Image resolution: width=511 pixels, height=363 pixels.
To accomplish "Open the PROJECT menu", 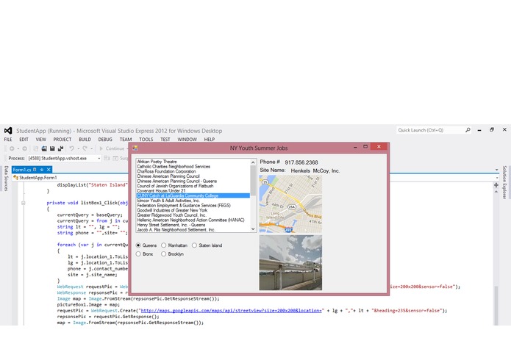I will point(62,140).
